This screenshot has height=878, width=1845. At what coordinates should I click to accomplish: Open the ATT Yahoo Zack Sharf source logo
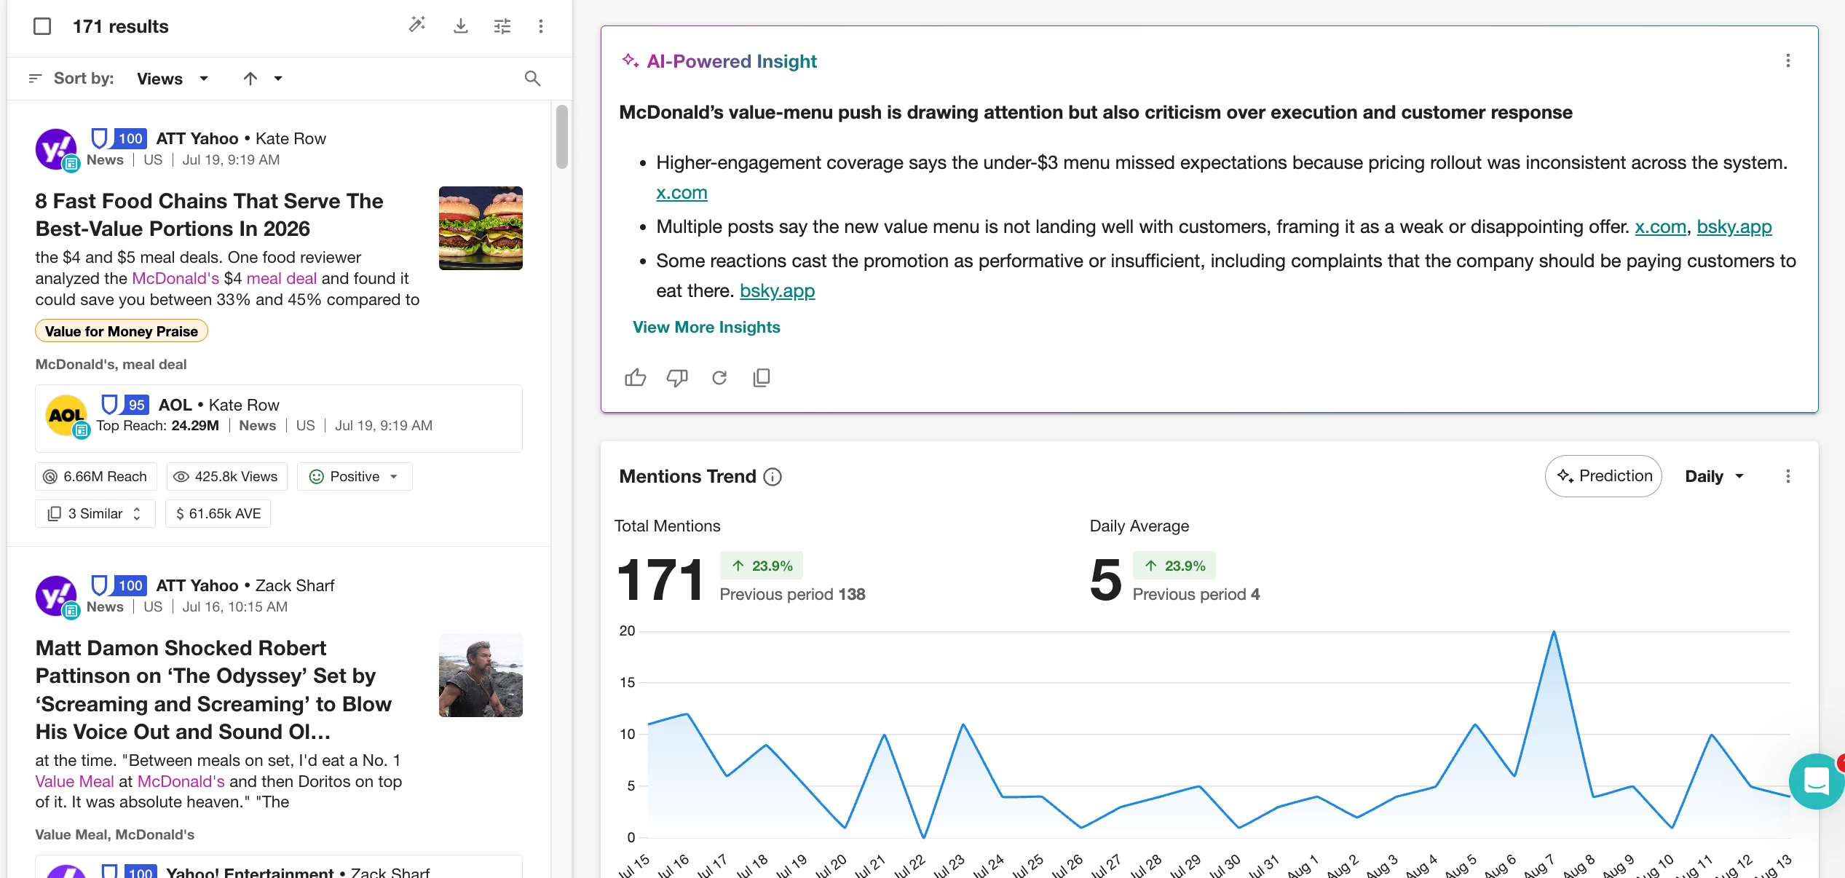pos(56,596)
